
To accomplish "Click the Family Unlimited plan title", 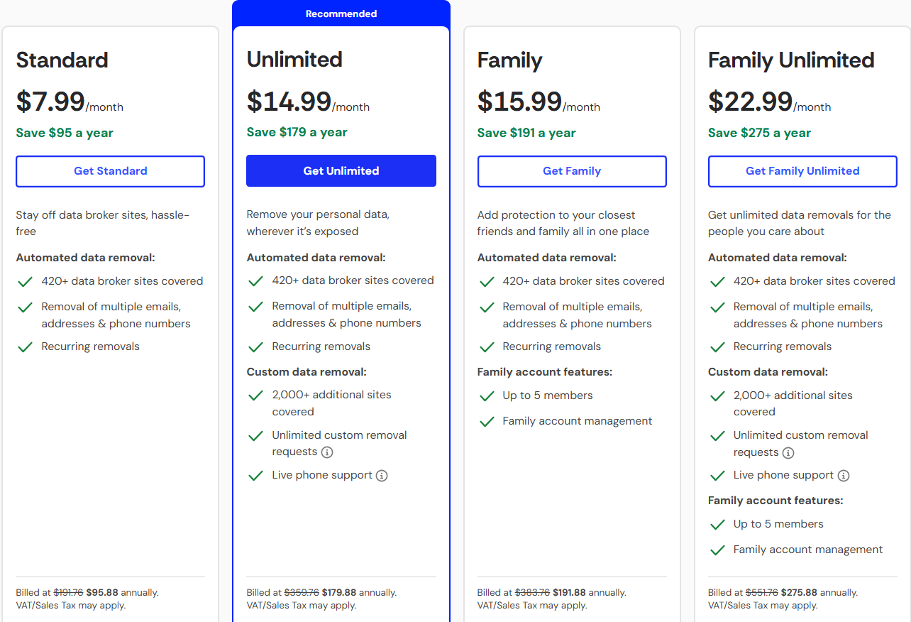I will 791,60.
